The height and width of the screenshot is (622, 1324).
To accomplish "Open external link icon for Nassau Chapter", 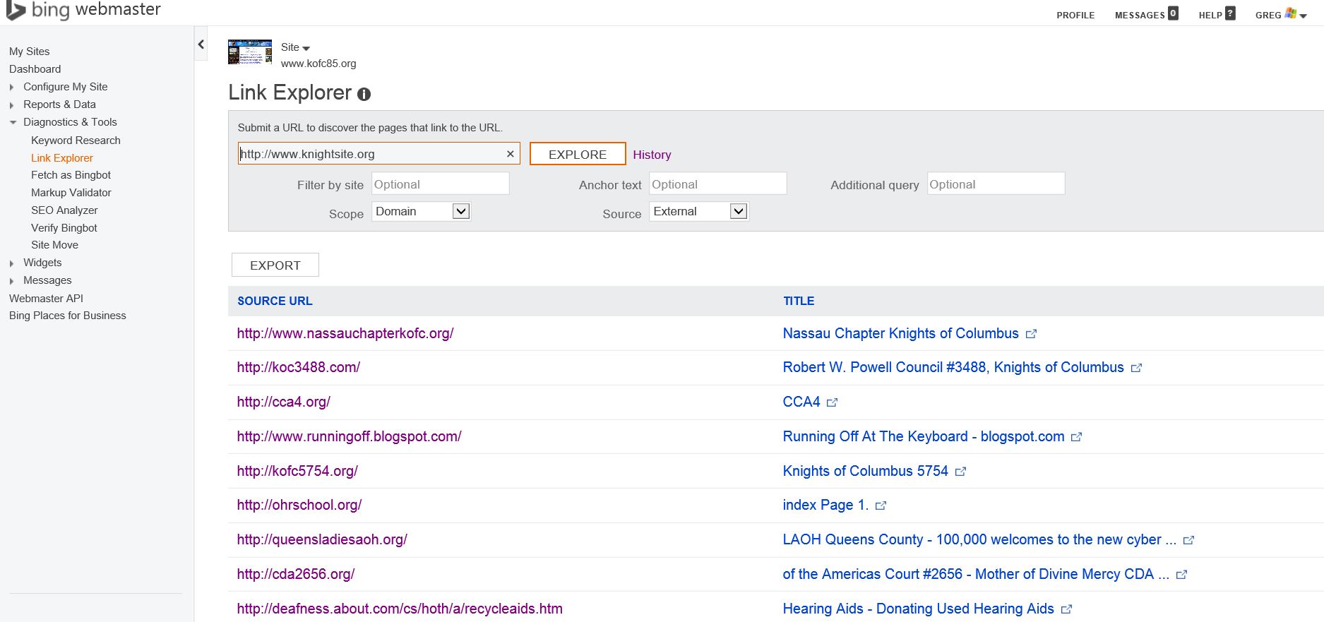I will tap(1031, 334).
